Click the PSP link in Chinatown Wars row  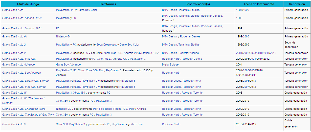click(x=96, y=109)
